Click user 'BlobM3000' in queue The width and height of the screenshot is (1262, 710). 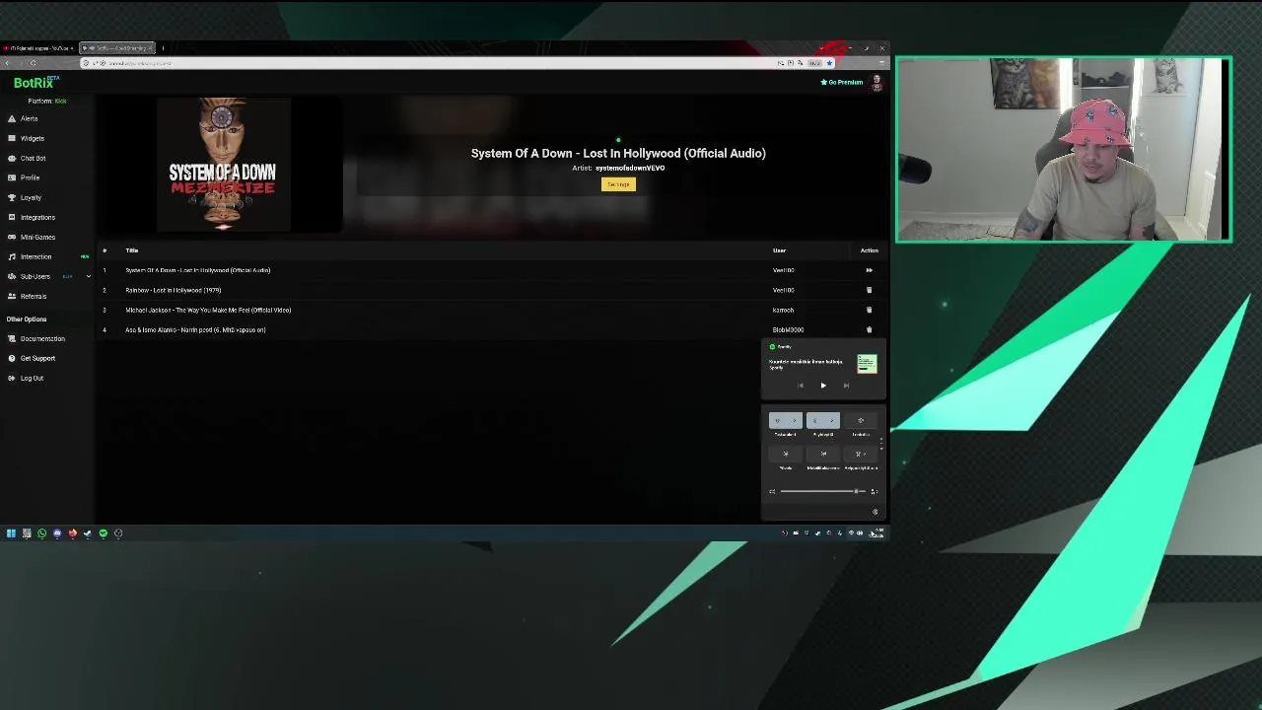point(788,329)
